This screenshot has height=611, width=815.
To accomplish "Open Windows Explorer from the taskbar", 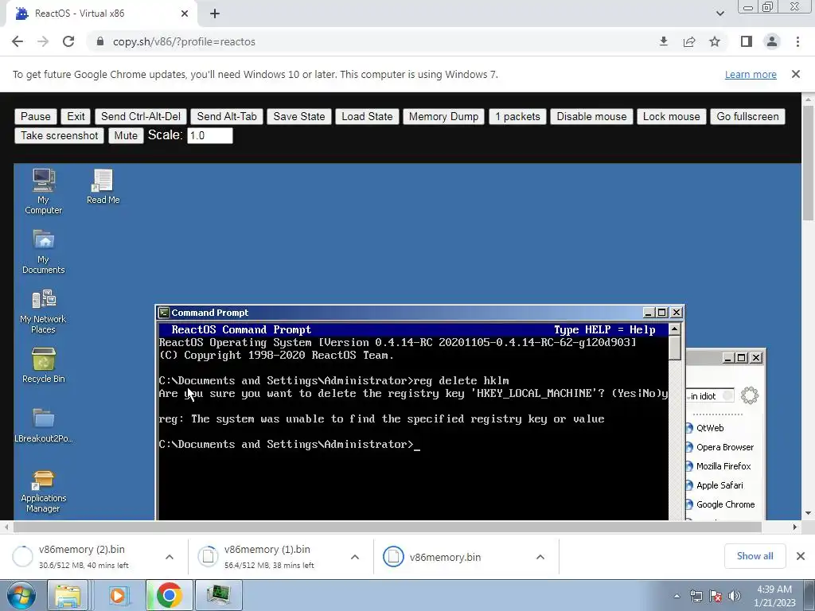I will (68, 595).
